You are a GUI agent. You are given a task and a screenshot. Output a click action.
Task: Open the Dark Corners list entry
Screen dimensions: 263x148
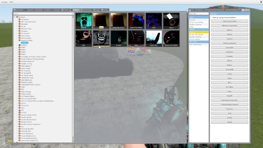[x=25, y=36]
